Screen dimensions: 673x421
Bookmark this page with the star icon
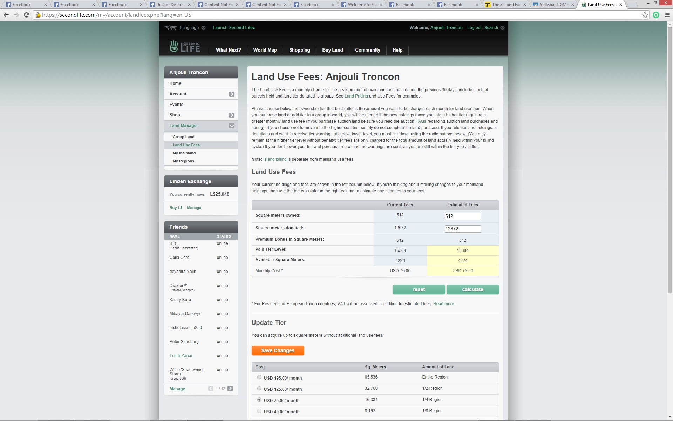[645, 15]
